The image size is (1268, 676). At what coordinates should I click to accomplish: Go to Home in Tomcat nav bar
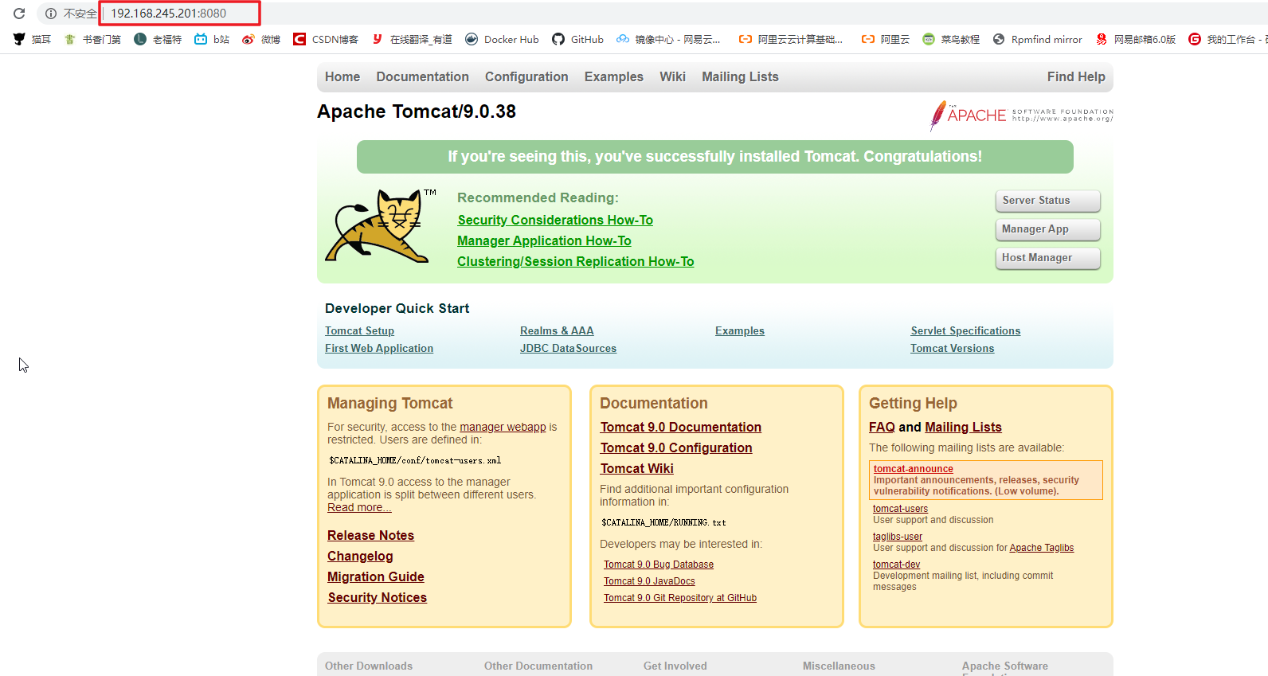(x=342, y=76)
